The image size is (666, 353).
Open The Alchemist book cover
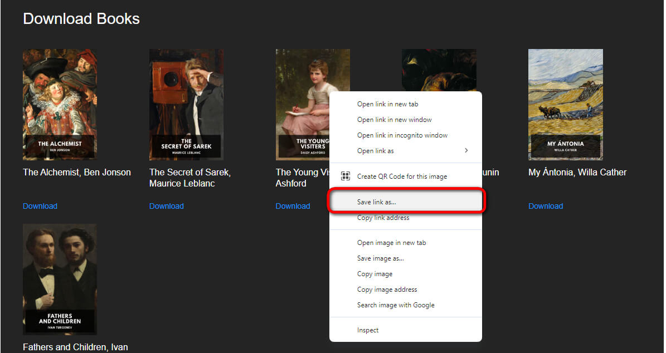[60, 104]
